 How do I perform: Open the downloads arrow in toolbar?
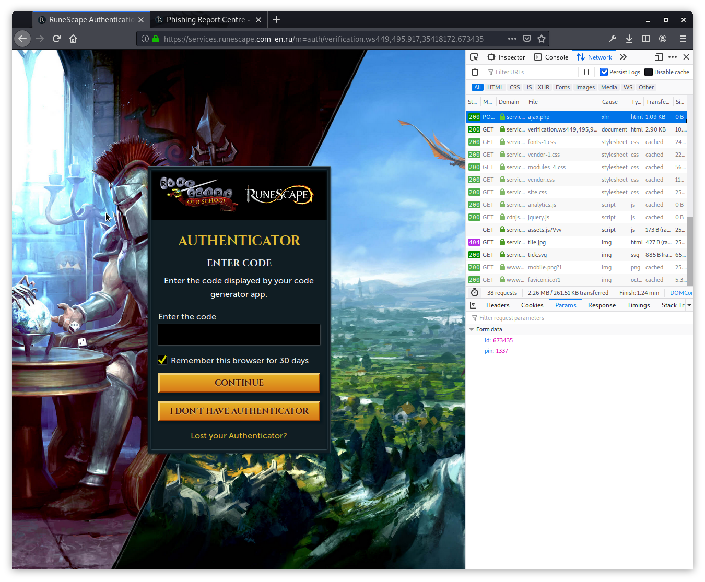pyautogui.click(x=629, y=39)
